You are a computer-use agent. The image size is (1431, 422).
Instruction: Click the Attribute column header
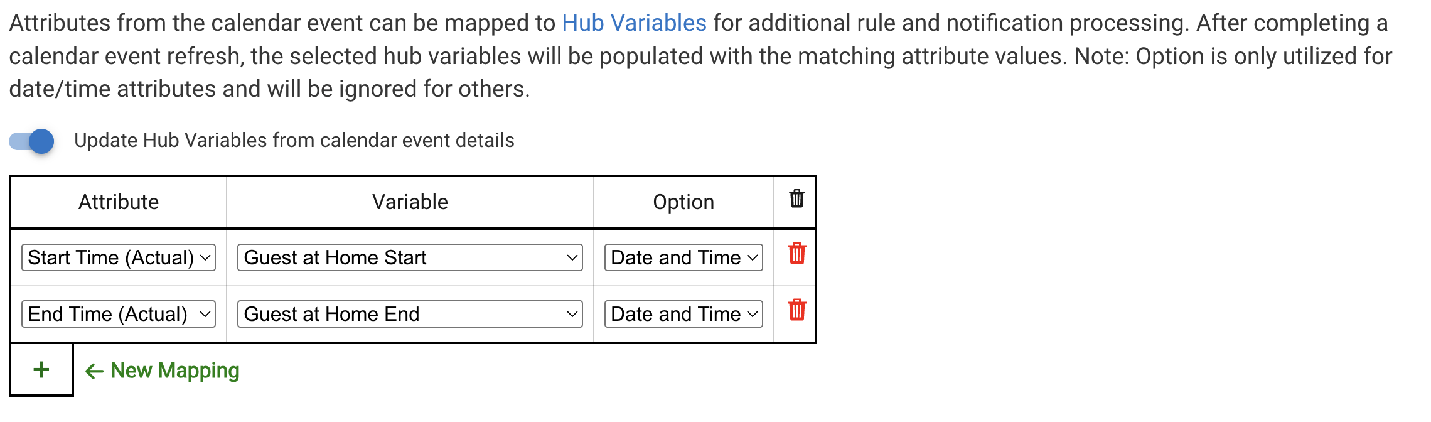pos(119,202)
